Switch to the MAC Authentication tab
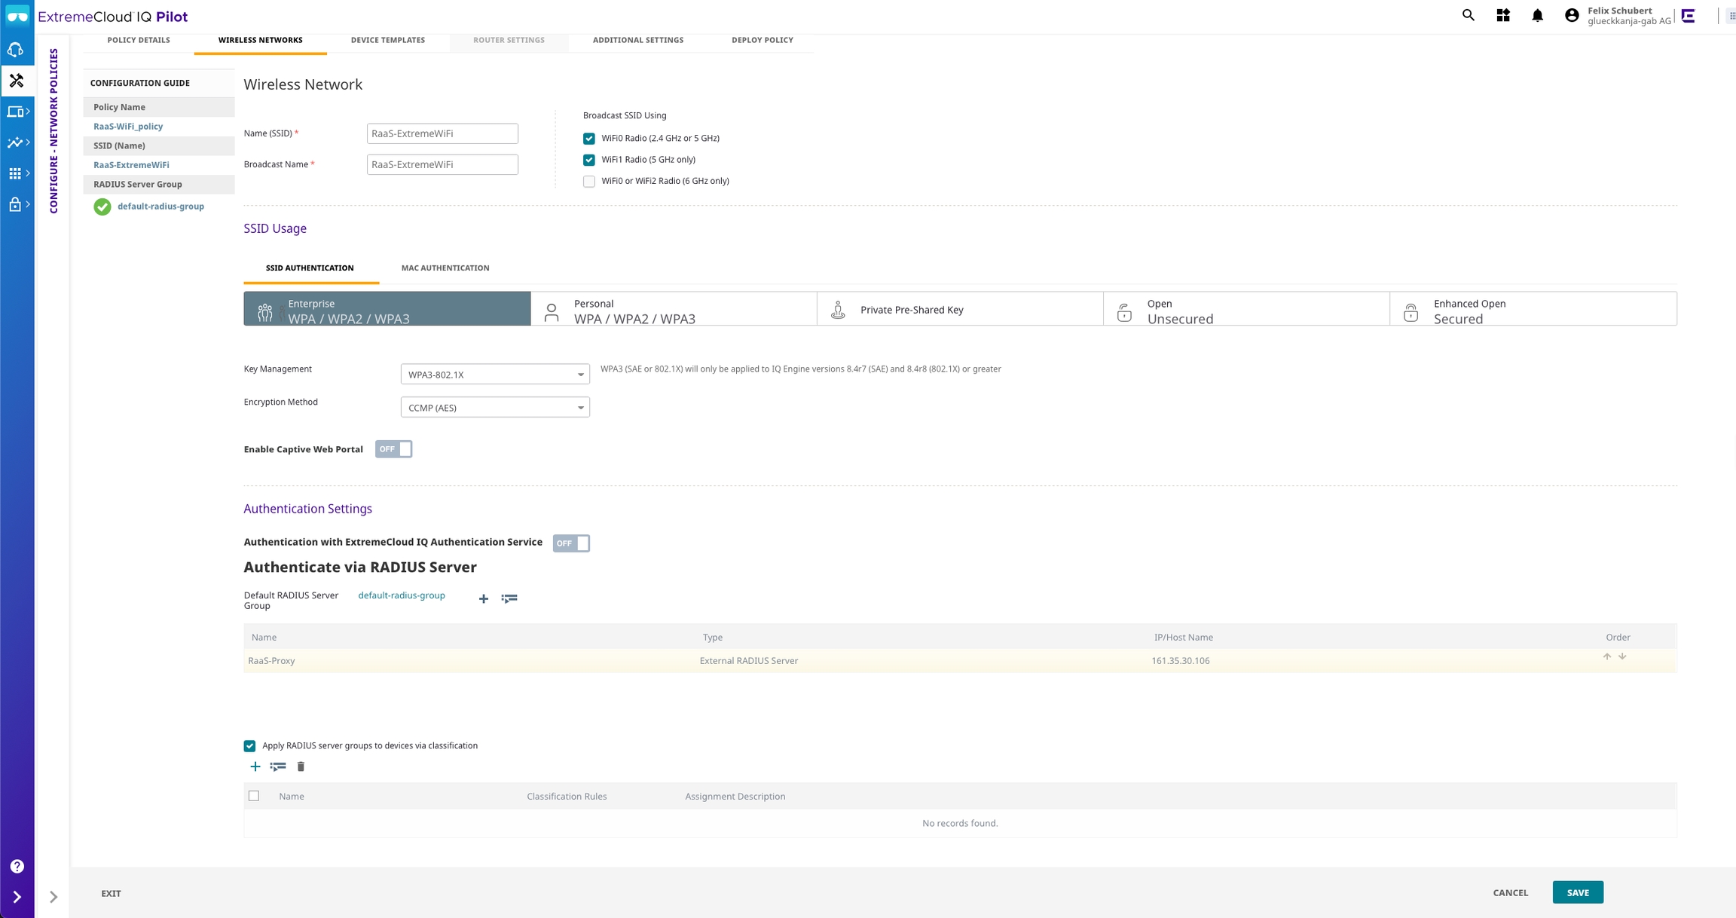 click(x=445, y=268)
